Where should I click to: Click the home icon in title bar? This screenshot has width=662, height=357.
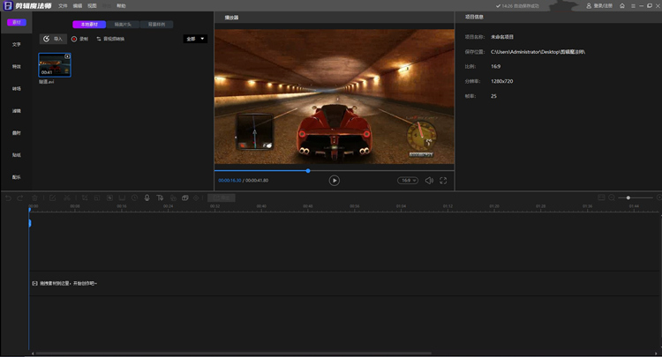(622, 6)
